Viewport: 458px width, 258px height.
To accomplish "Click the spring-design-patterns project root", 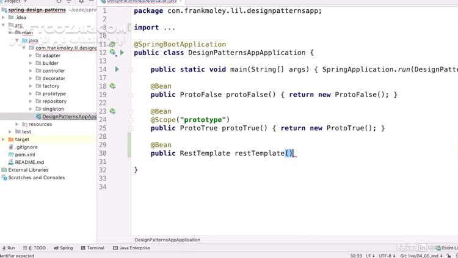I will click(37, 10).
